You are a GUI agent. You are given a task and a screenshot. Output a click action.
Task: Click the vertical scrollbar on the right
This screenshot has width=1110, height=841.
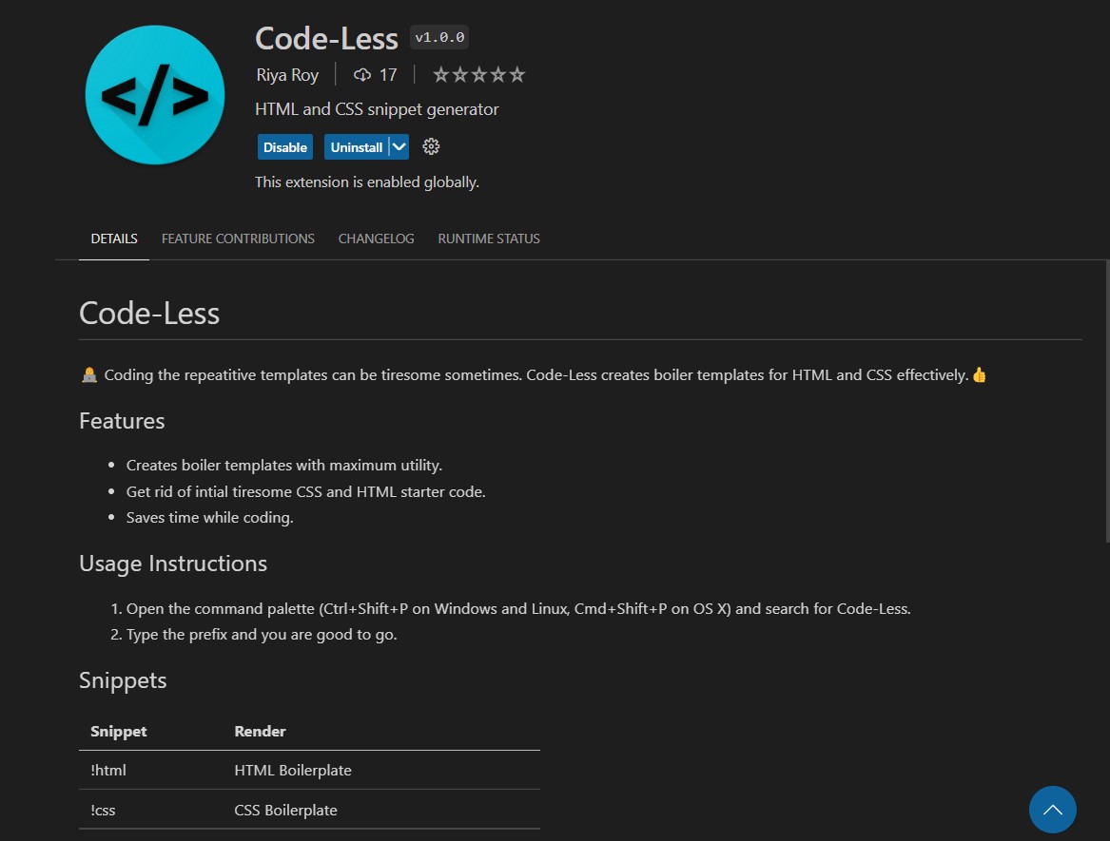tap(1107, 401)
